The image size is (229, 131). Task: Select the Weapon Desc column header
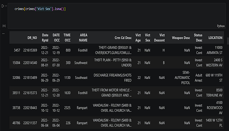click(181, 38)
